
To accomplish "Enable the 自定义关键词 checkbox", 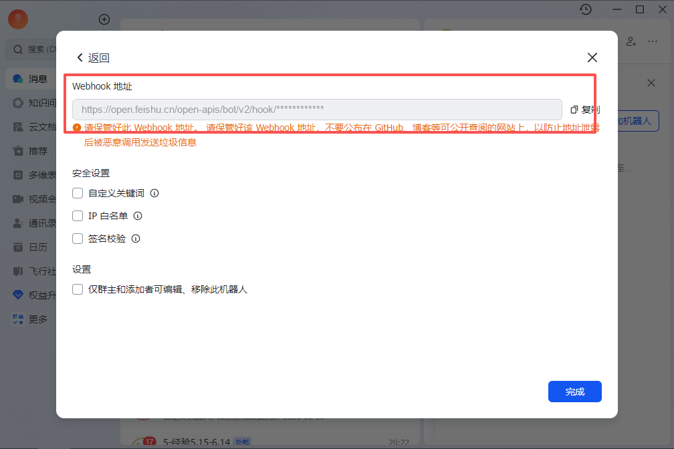I will (78, 193).
